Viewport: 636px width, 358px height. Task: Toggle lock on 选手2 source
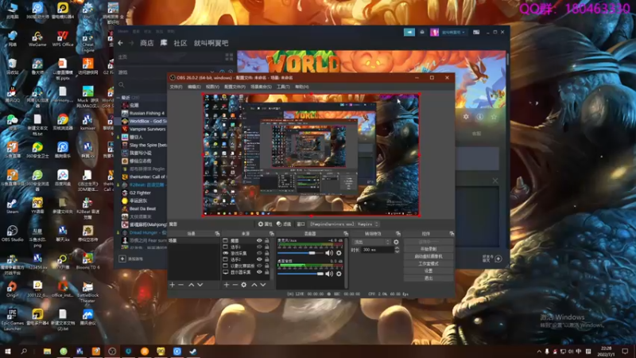[x=266, y=259]
